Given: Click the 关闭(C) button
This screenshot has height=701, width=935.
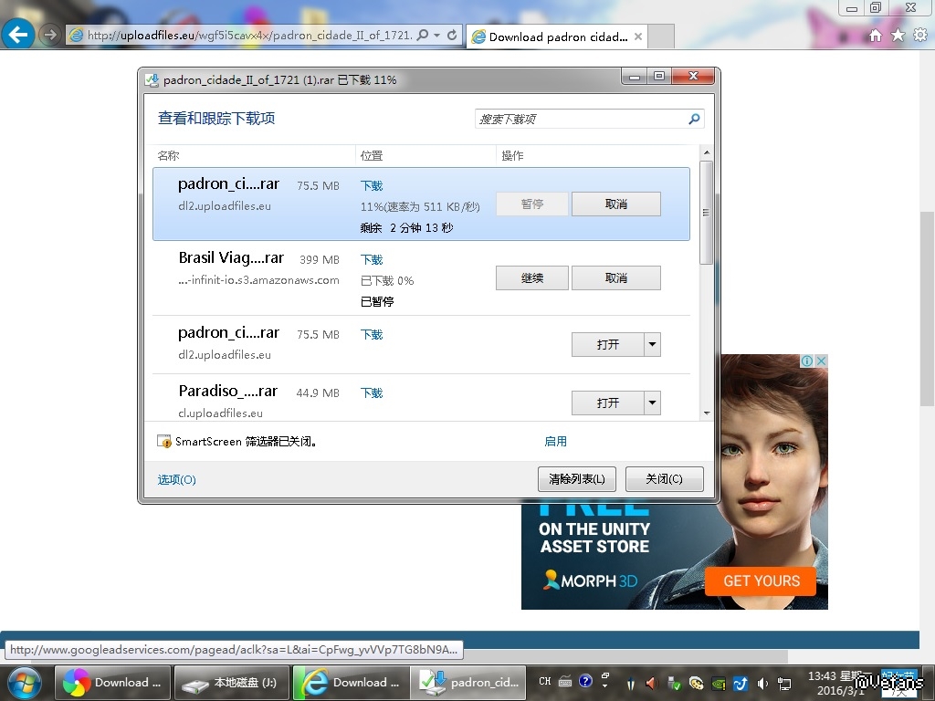Looking at the screenshot, I should pyautogui.click(x=665, y=479).
